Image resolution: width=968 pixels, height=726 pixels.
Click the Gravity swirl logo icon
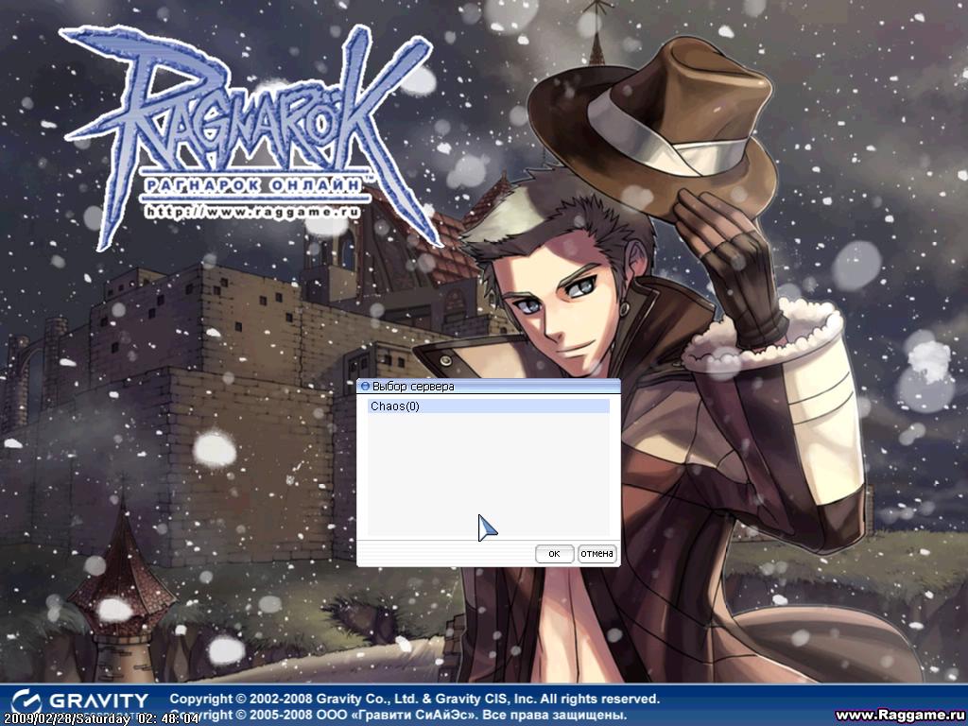pos(27,701)
